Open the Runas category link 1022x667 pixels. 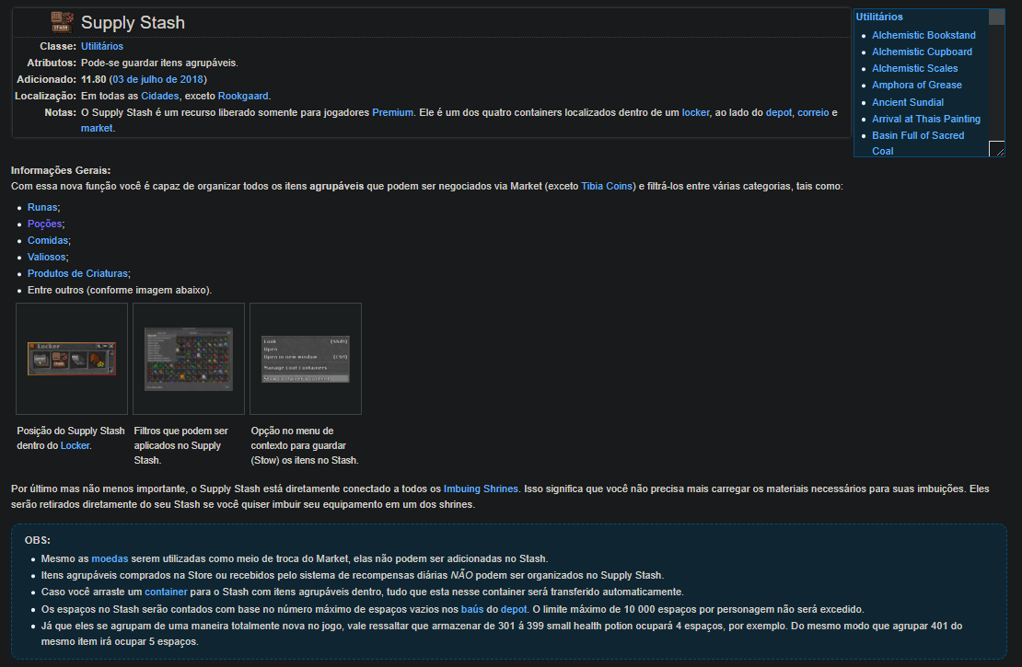tap(41, 207)
